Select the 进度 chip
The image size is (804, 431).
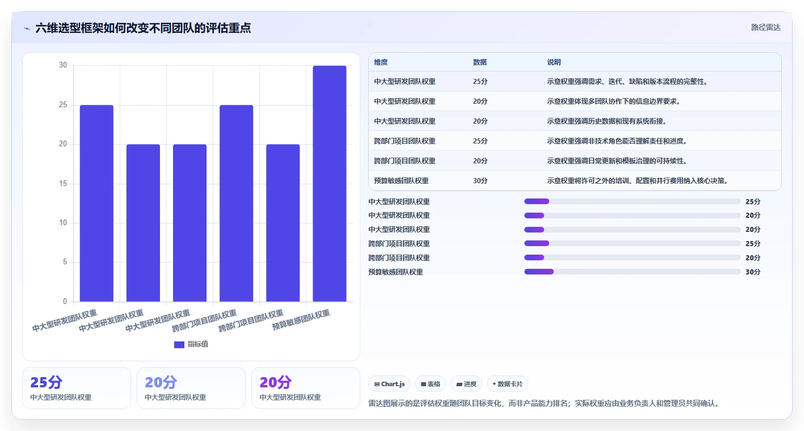tap(466, 384)
